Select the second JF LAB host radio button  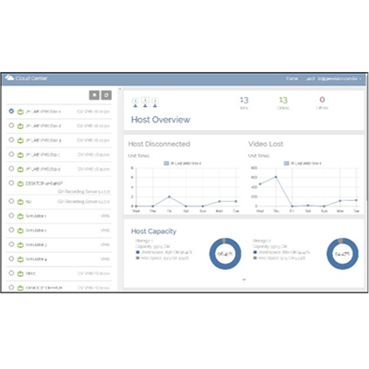click(x=11, y=125)
